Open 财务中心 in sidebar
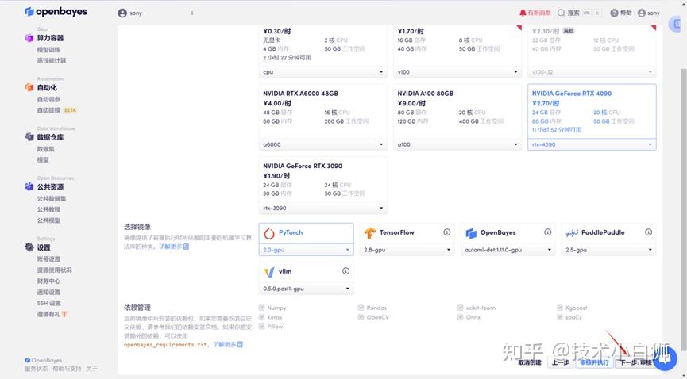Image resolution: width=687 pixels, height=379 pixels. click(x=48, y=281)
